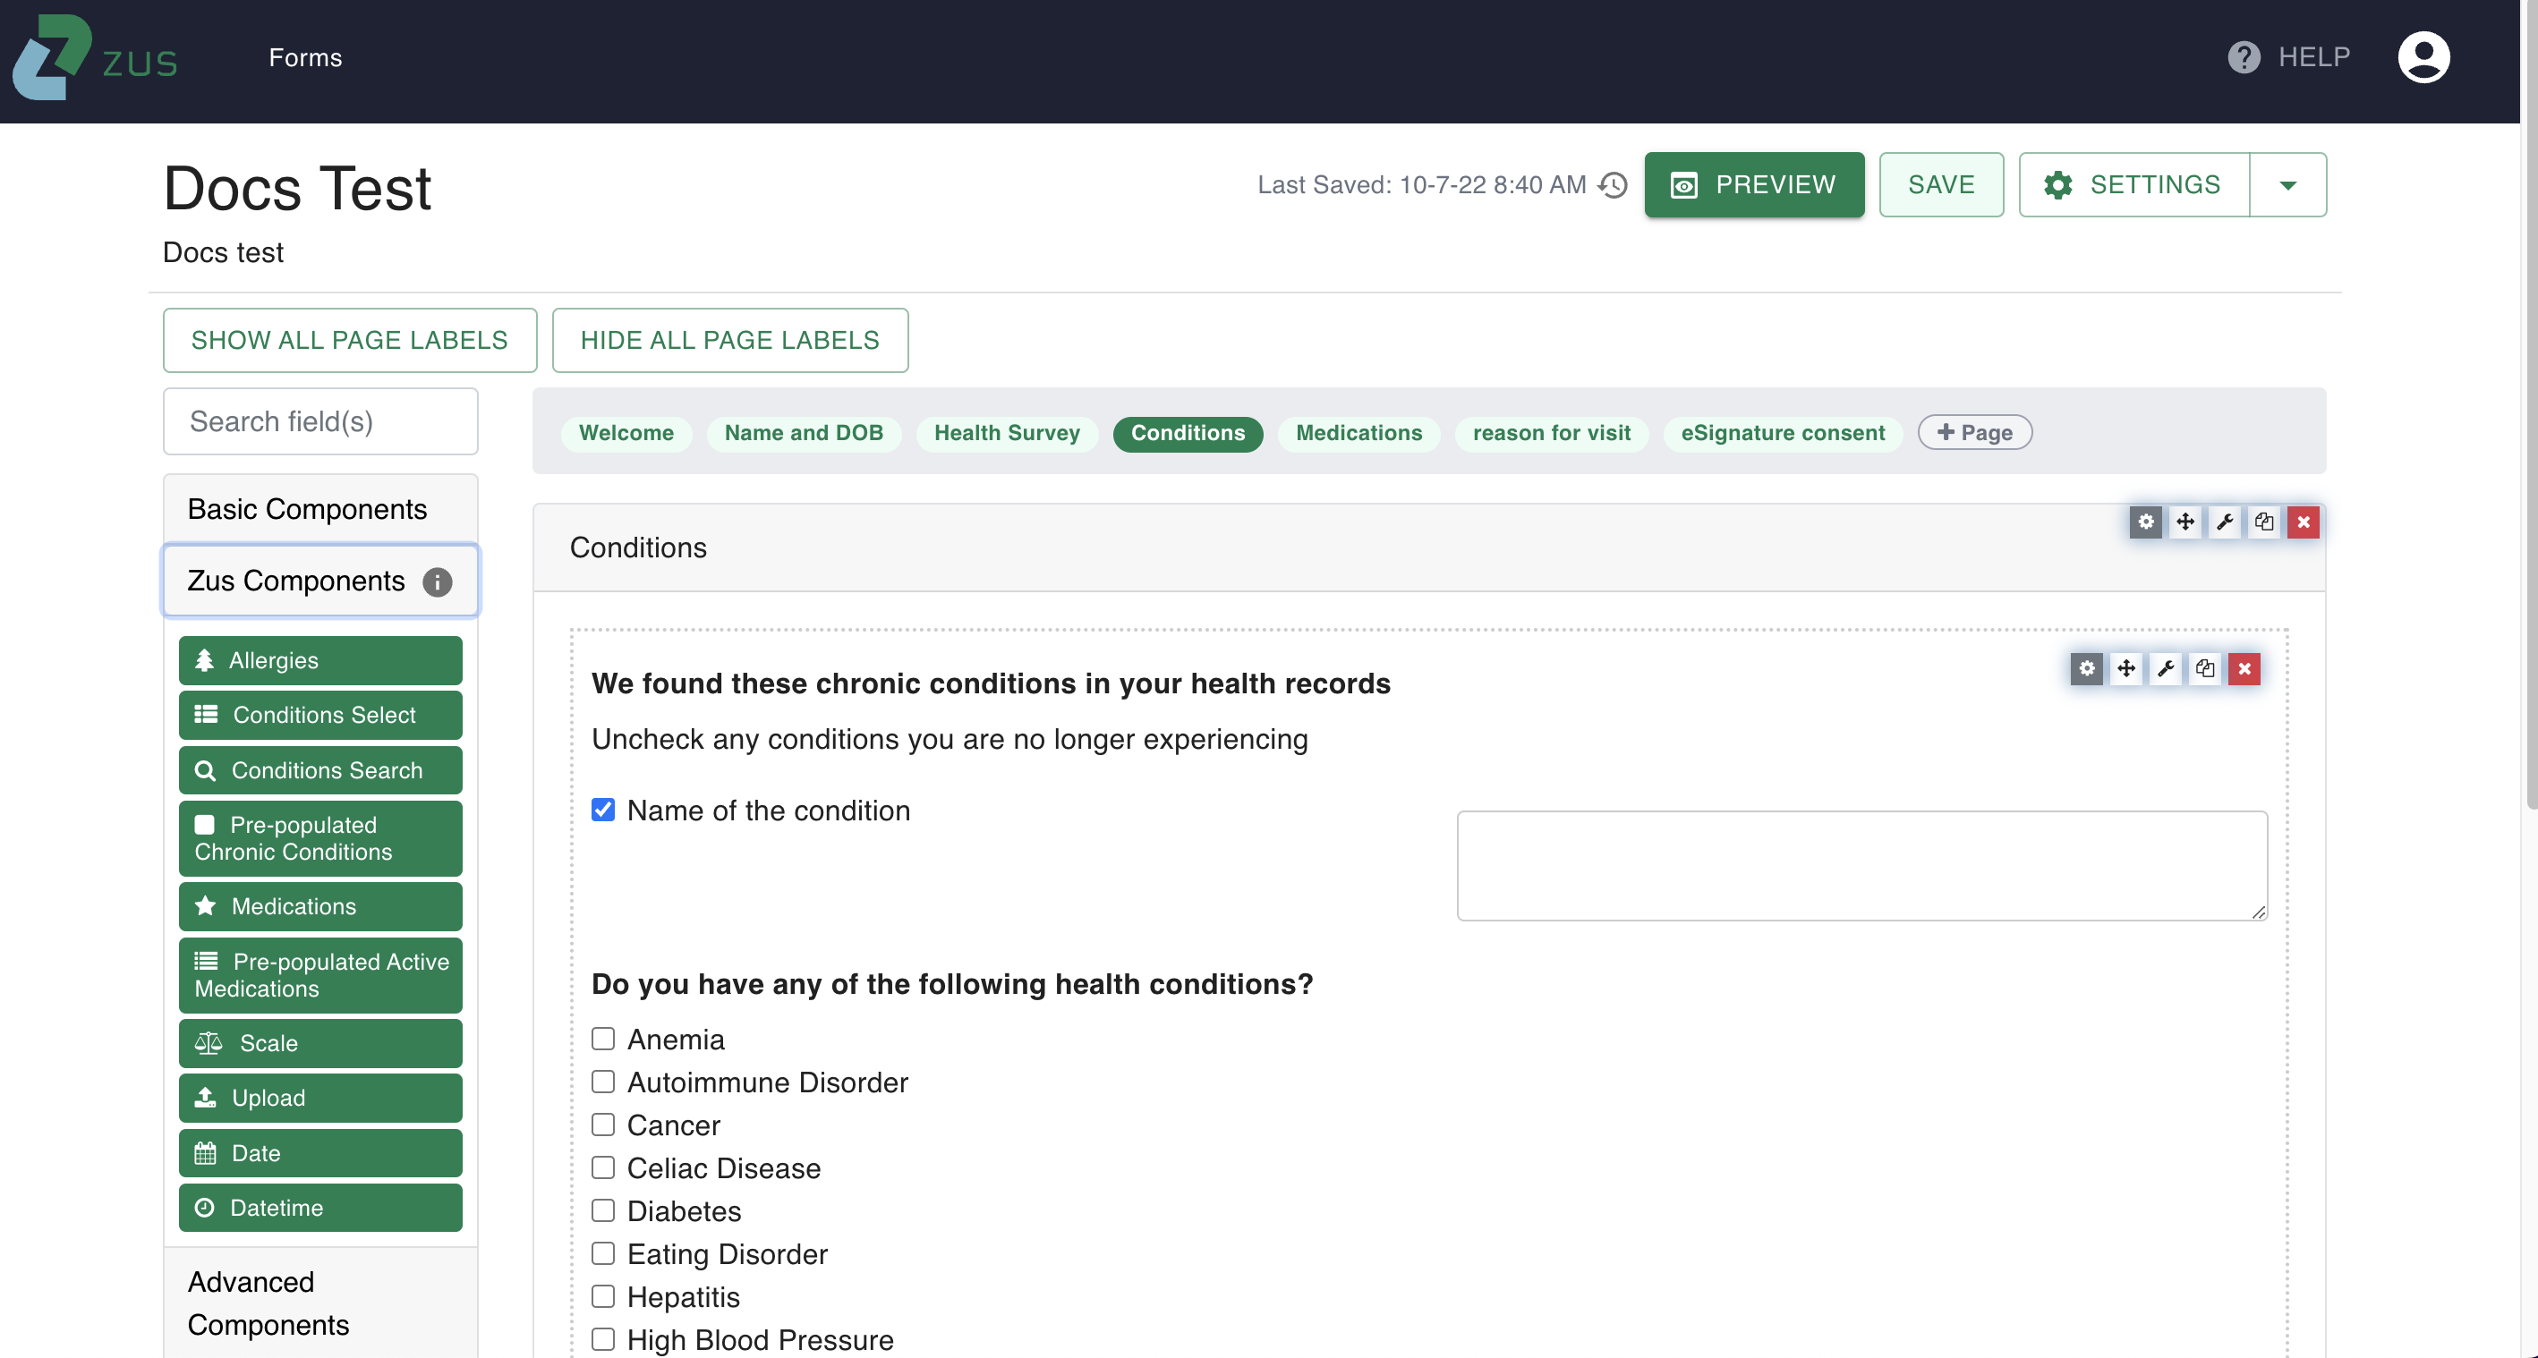Click the Zus Components info icon
The width and height of the screenshot is (2538, 1358).
(438, 582)
